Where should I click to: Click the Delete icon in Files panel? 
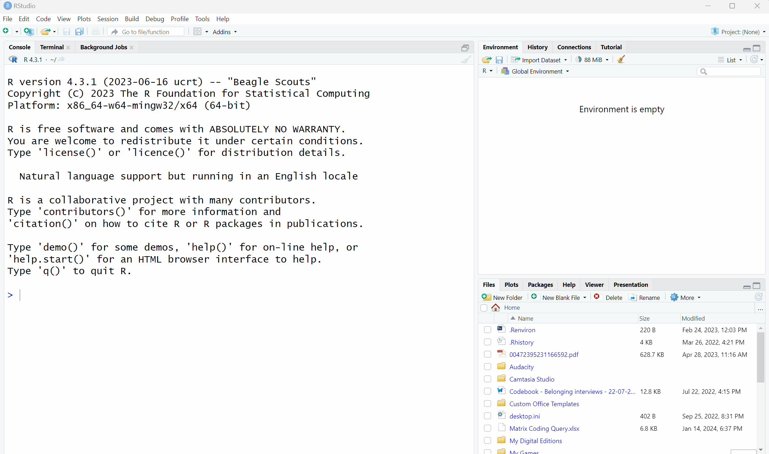[x=596, y=297]
